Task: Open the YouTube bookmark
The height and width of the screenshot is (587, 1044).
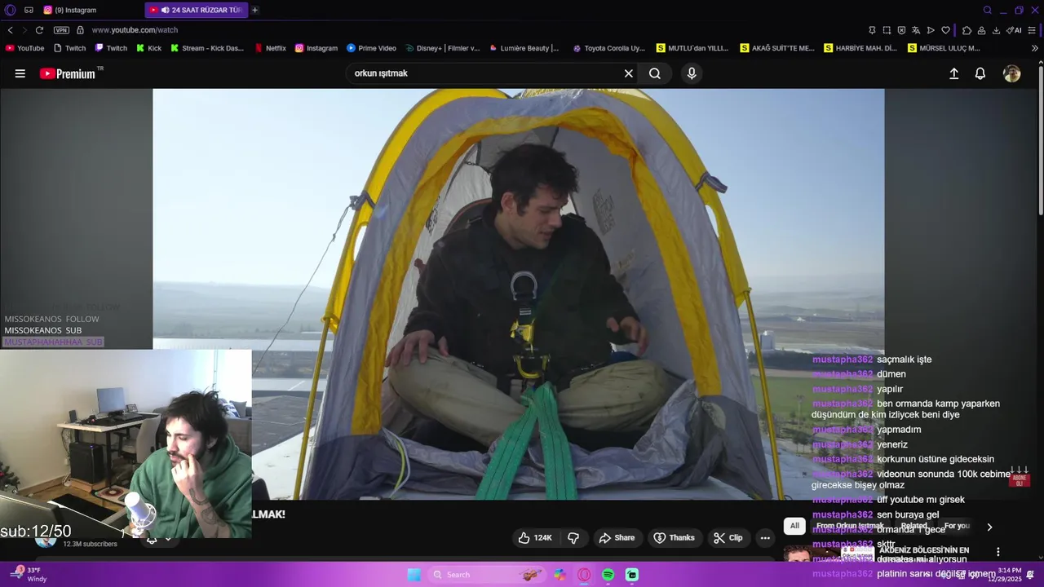Action: [x=24, y=48]
